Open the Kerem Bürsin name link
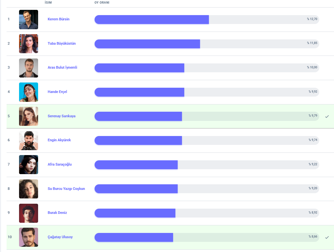Image resolution: width=334 pixels, height=252 pixels. point(58,19)
